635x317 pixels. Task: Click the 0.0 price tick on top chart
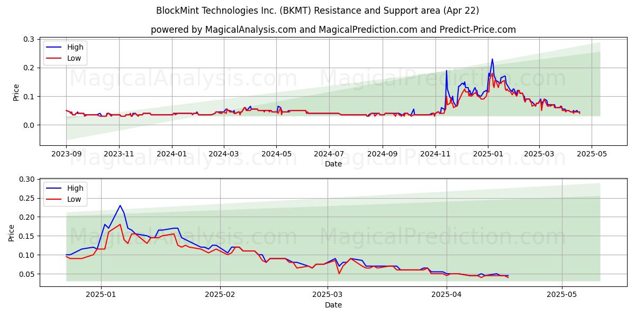pyautogui.click(x=30, y=125)
